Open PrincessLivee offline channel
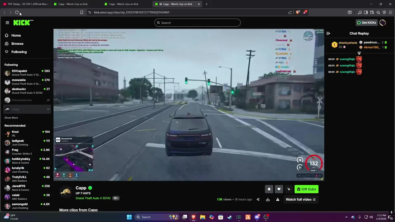Image resolution: width=395 pixels, height=222 pixels. (27, 100)
